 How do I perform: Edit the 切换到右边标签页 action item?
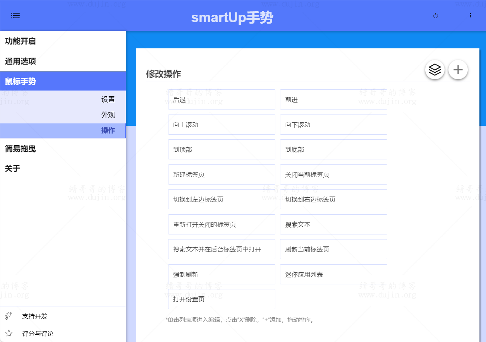[333, 199]
